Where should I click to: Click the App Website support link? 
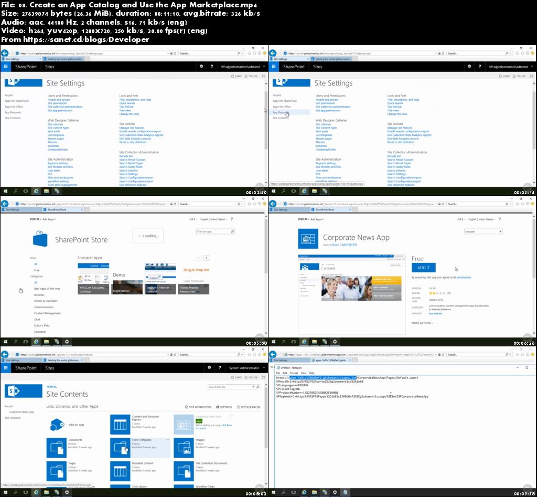point(435,314)
